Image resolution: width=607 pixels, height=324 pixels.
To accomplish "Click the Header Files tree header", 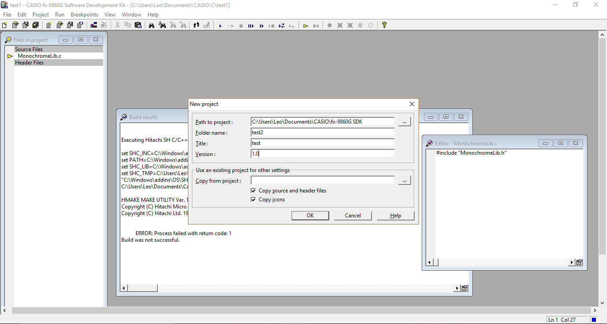I will [59, 63].
